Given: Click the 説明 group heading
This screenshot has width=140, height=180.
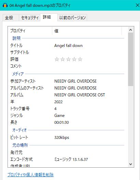Looking at the screenshot, I should 16,38.
